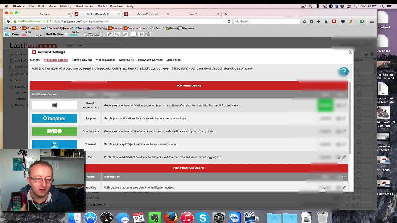Open TeamViewer from the dock

point(235,218)
